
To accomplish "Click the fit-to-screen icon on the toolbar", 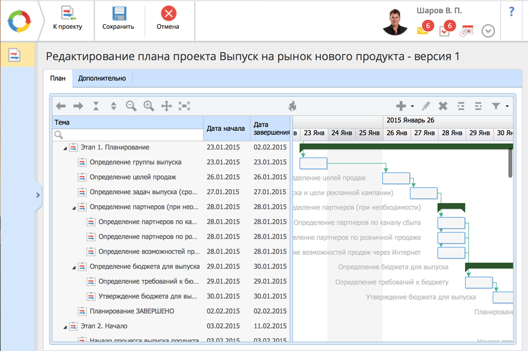I will tap(184, 106).
